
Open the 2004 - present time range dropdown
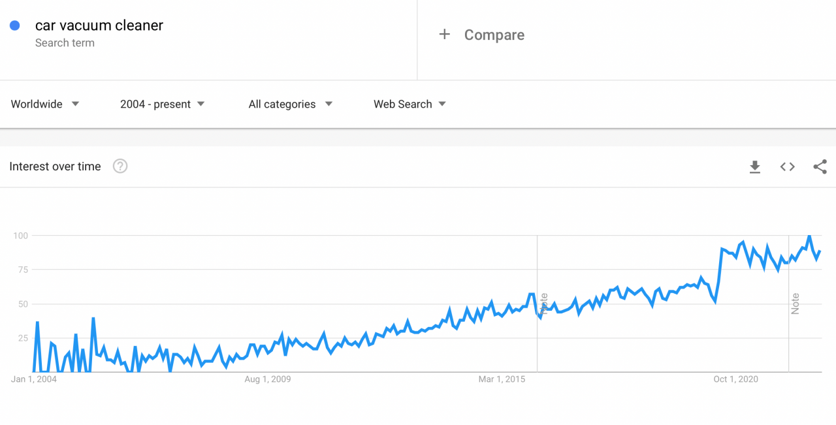(x=162, y=104)
